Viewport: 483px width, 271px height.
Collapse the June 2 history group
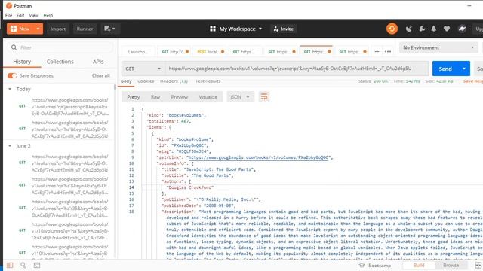(x=10, y=146)
